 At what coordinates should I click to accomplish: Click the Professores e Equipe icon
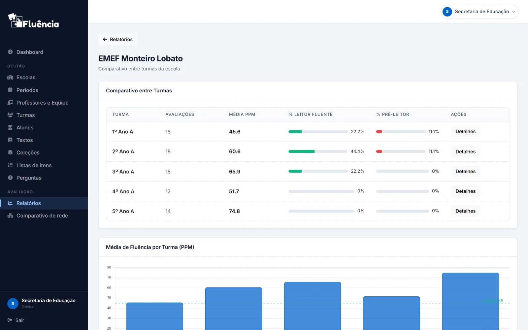point(10,102)
